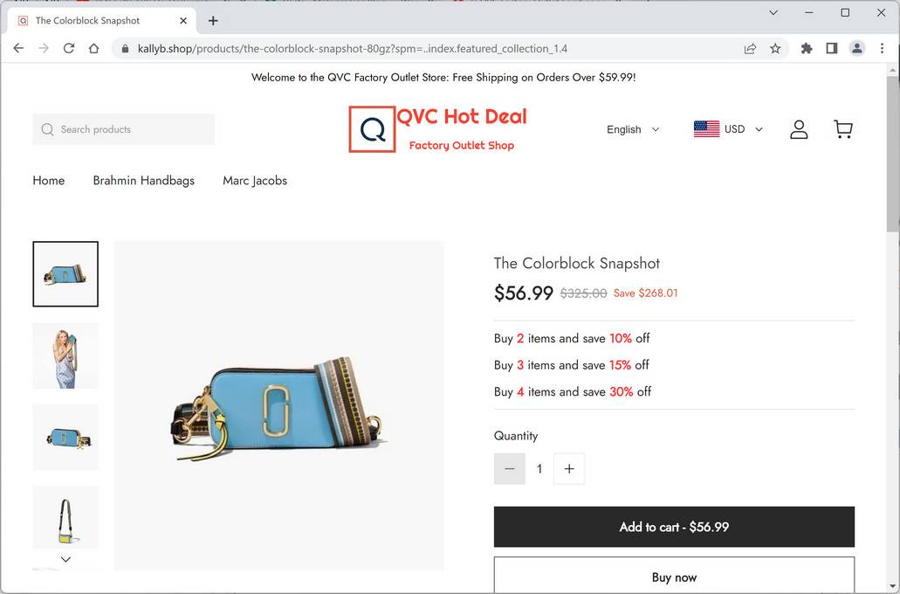Bookmark this page with the star icon

[x=775, y=49]
